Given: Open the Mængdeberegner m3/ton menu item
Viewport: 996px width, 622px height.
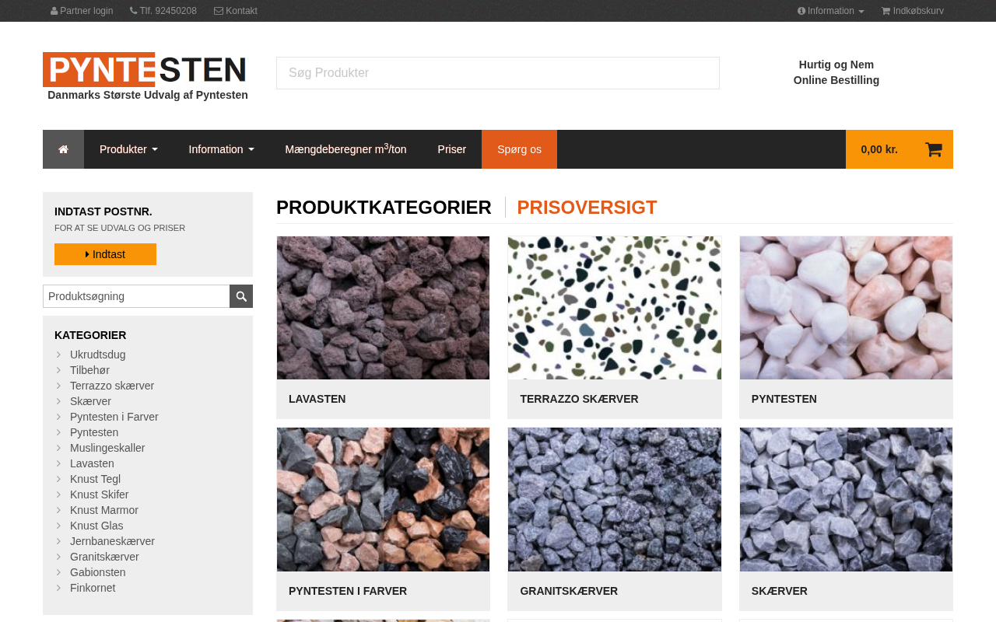Looking at the screenshot, I should 345,149.
